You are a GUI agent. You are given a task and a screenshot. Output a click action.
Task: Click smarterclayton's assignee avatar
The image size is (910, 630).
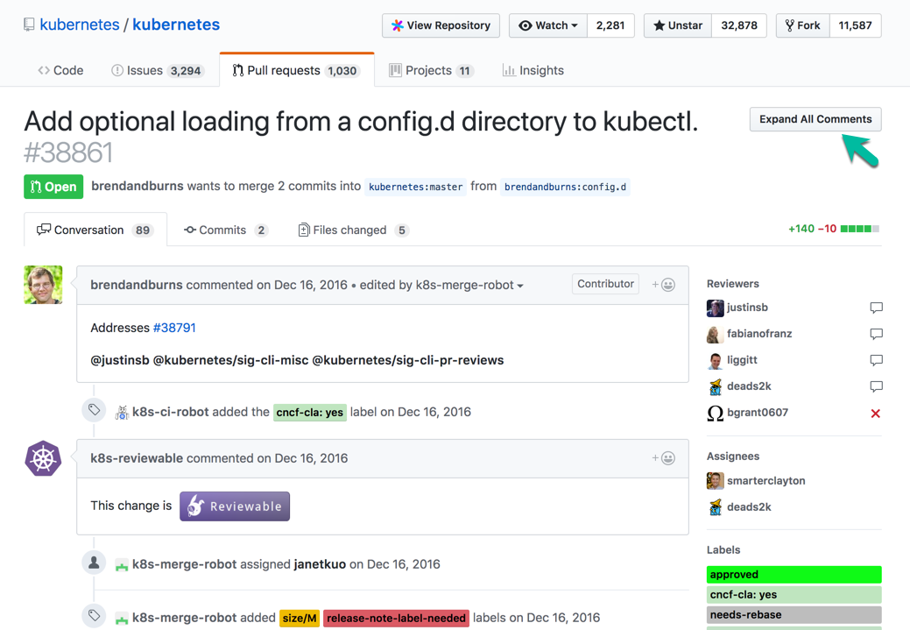point(715,481)
